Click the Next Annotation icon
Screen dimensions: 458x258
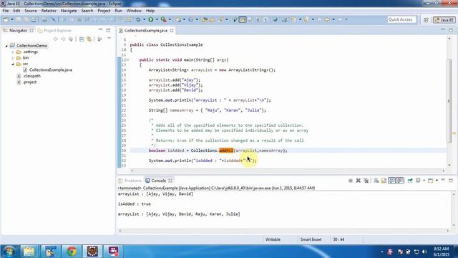coord(293,19)
